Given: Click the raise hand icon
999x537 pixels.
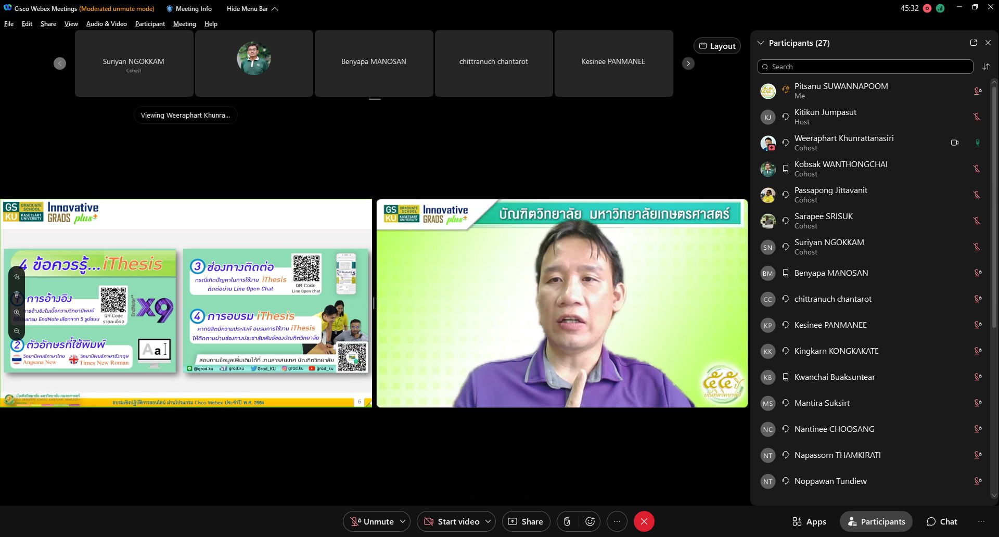Looking at the screenshot, I should pyautogui.click(x=567, y=521).
